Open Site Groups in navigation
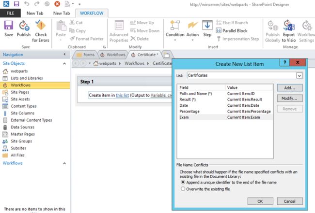The image size is (315, 213). pyautogui.click(x=21, y=141)
